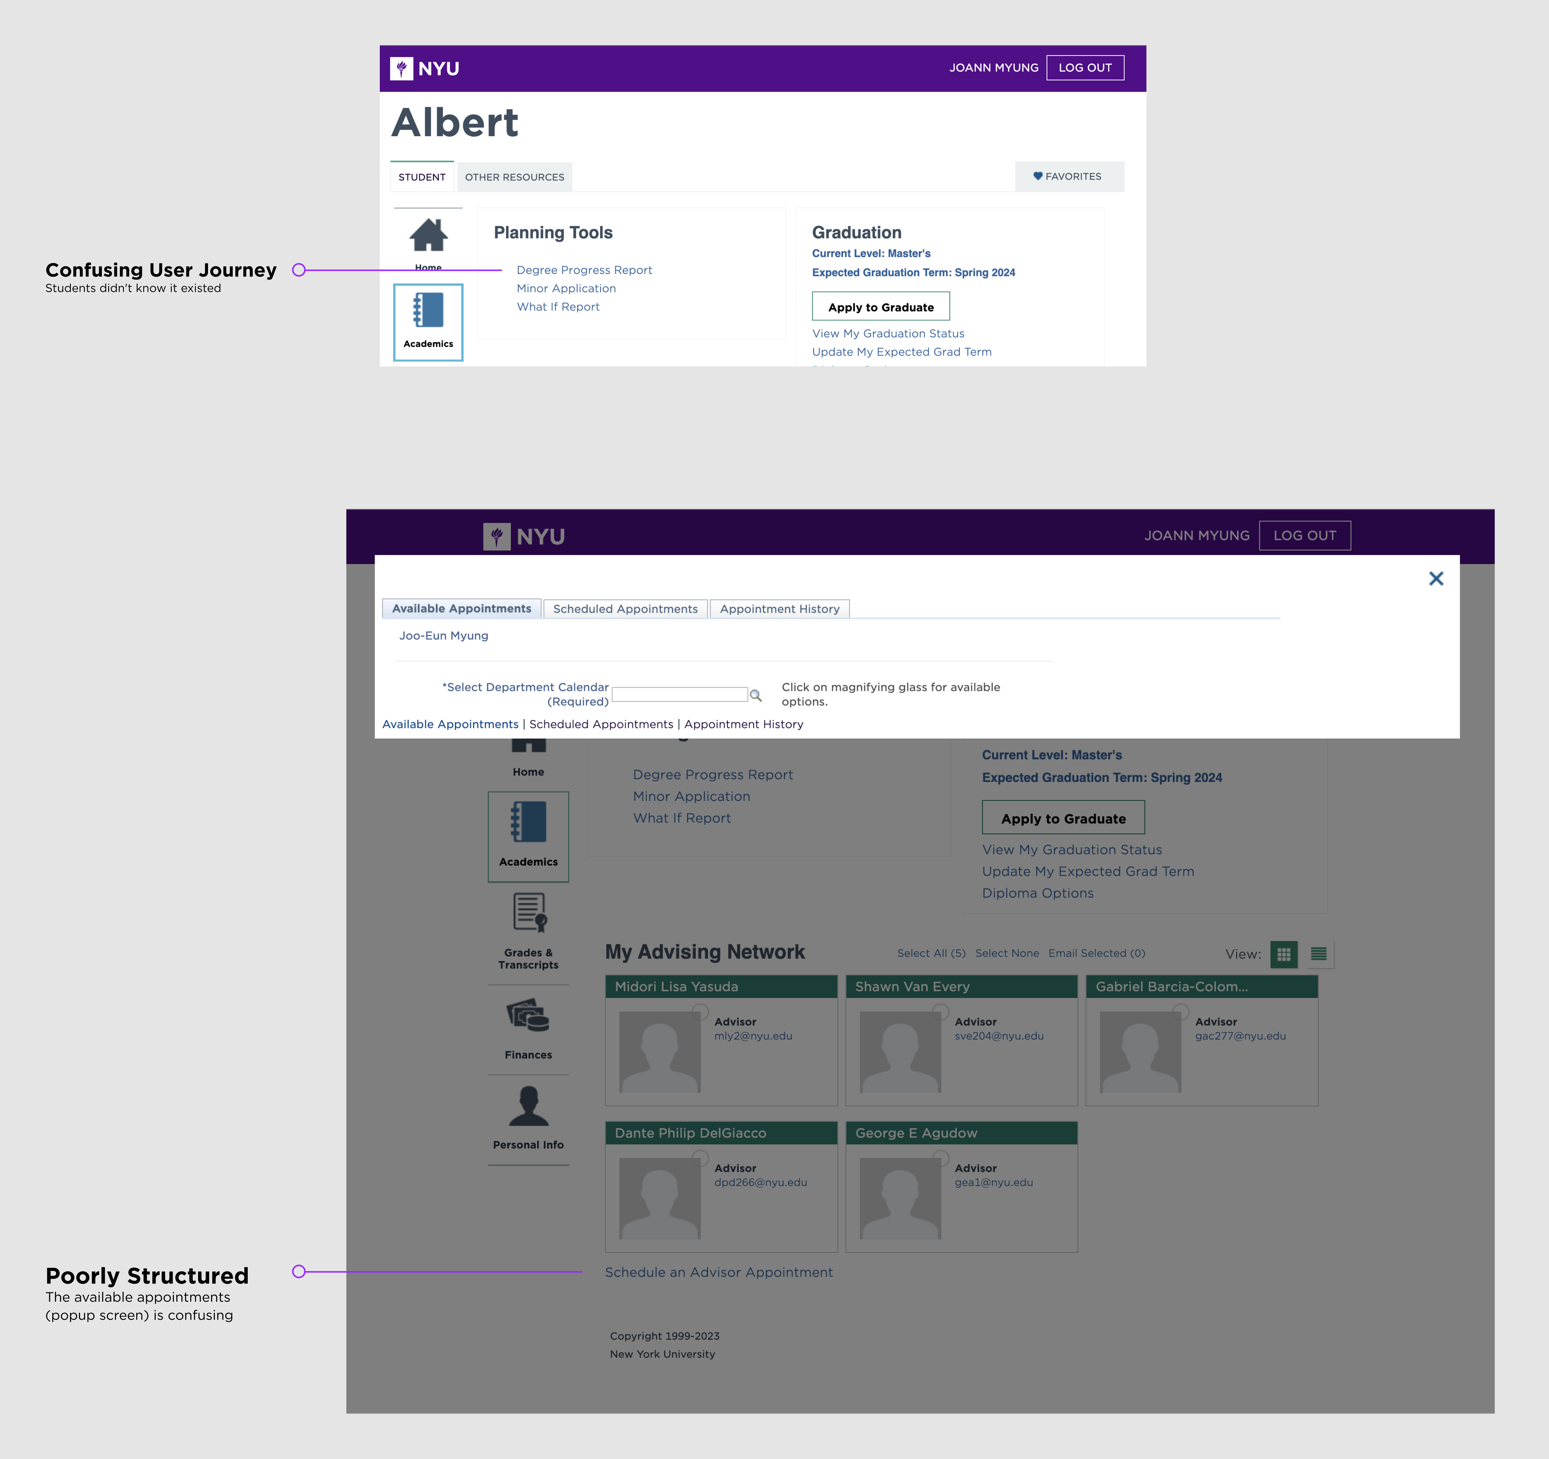Select the Academics notebook icon in top screenshot
Image resolution: width=1549 pixels, height=1459 pixels.
tap(429, 311)
